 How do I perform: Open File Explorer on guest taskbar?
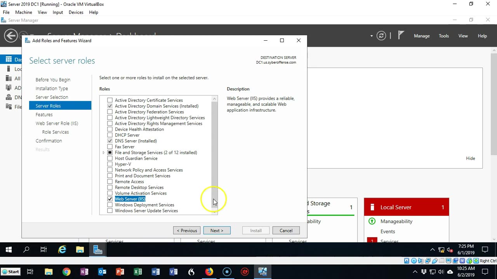(80, 250)
